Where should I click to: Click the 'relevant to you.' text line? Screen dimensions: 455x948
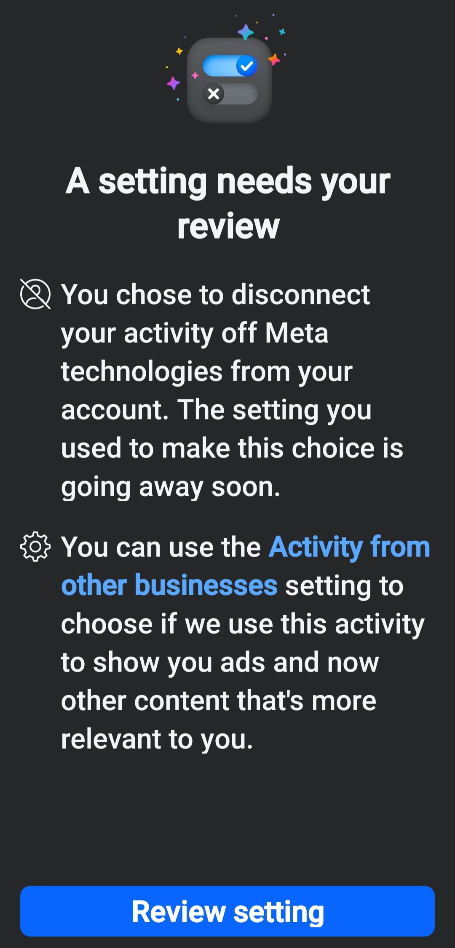157,739
